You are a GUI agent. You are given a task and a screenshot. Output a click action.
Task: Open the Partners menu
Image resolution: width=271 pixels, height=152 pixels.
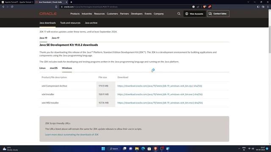click(x=124, y=14)
